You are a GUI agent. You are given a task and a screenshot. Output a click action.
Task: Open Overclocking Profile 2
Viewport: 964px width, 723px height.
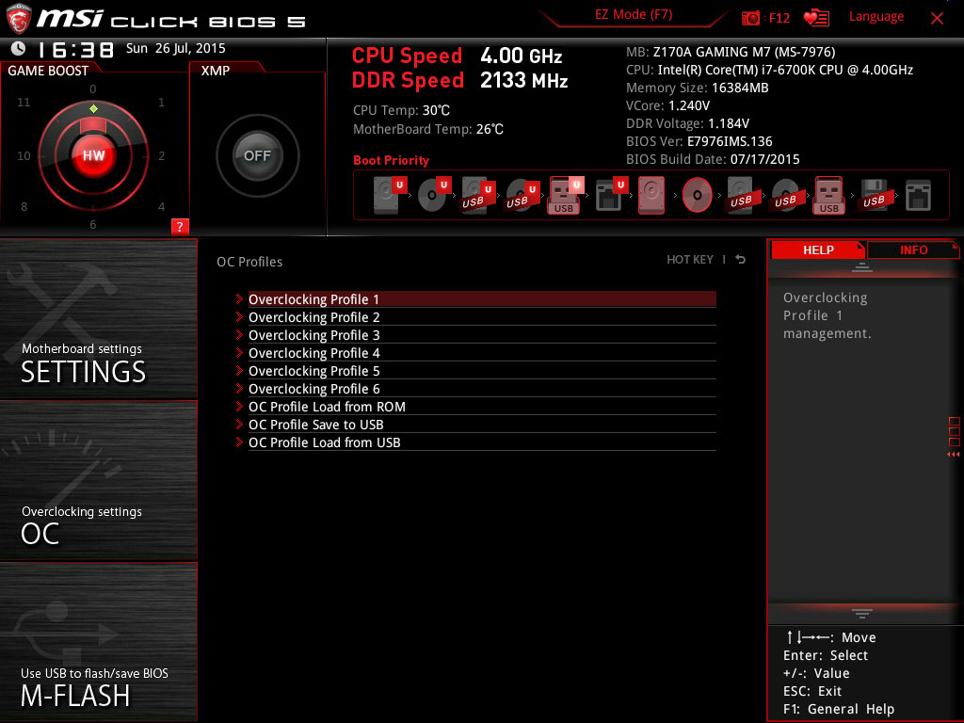pos(482,316)
